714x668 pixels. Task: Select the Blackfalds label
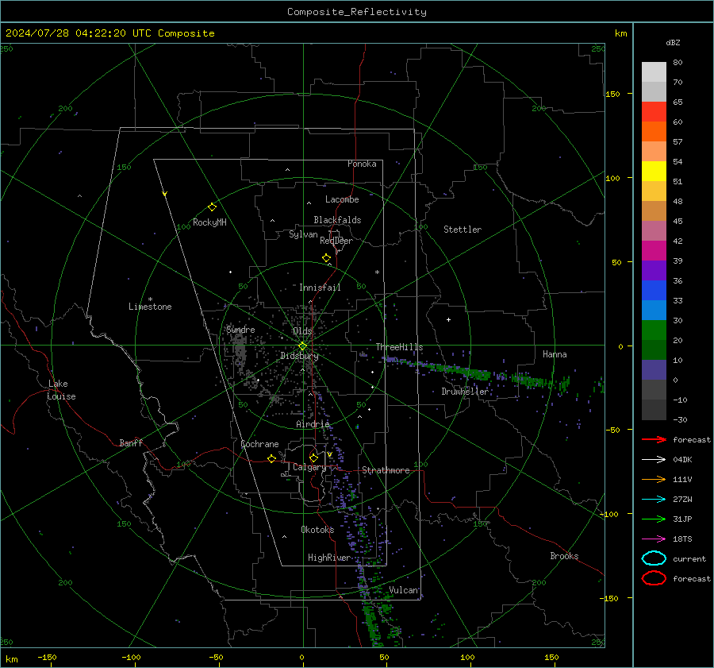337,220
